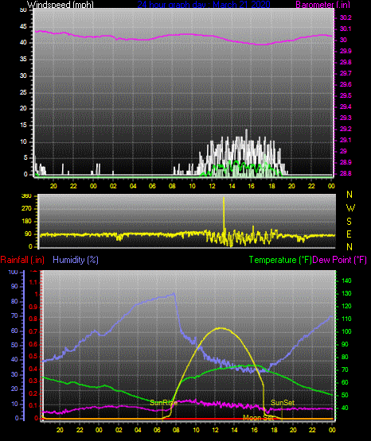Image resolution: width=371 pixels, height=441 pixels.
Task: Click the 15 tick on windspeed axis
Action: 23,126
